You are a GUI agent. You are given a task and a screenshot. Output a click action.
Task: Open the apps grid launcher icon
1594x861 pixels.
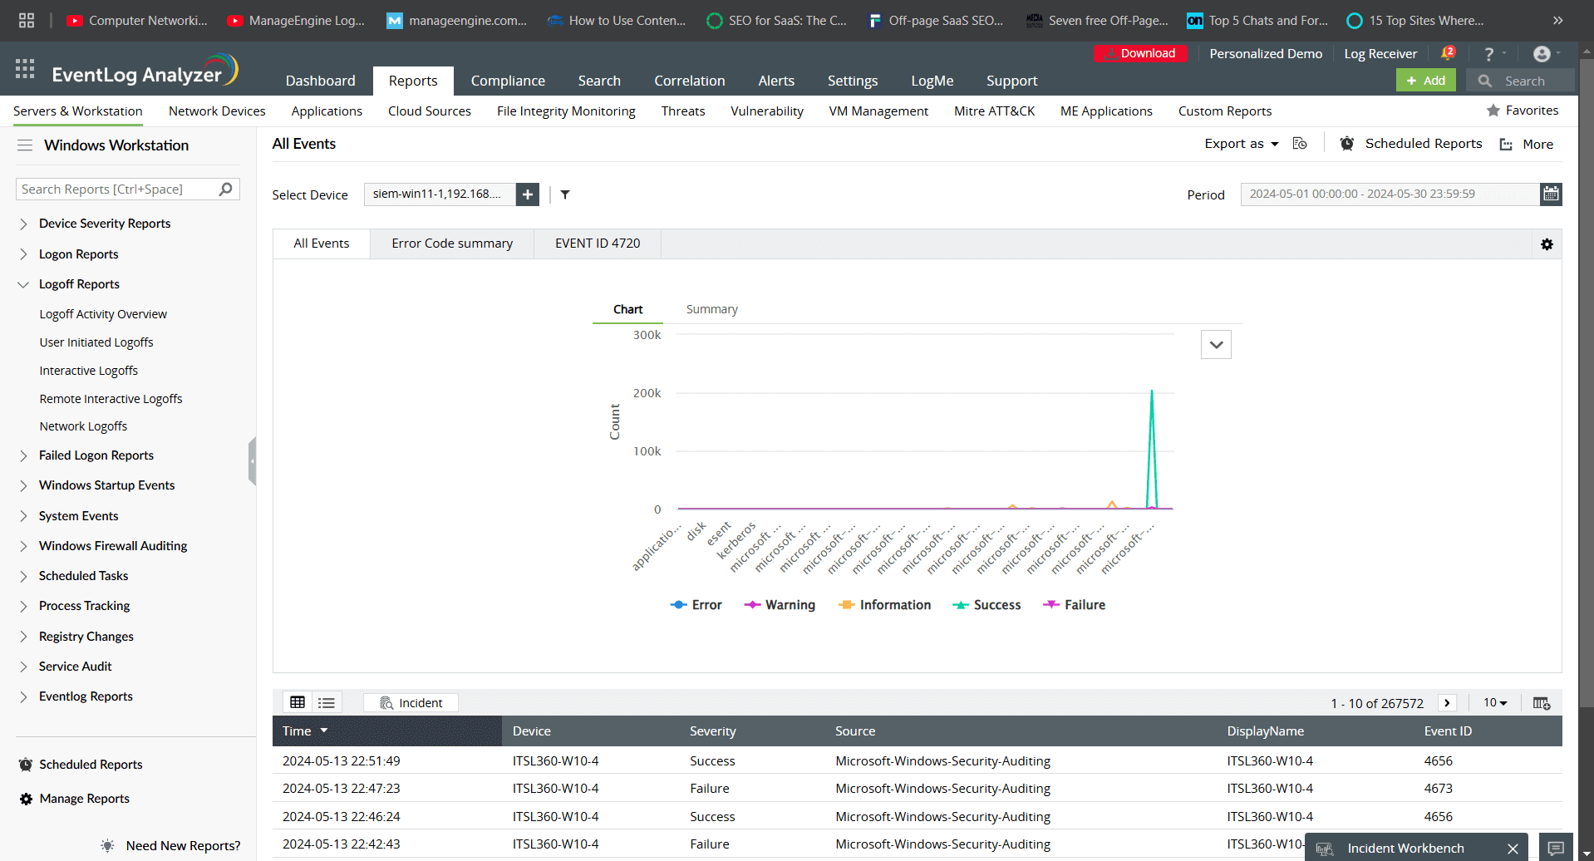pyautogui.click(x=25, y=69)
